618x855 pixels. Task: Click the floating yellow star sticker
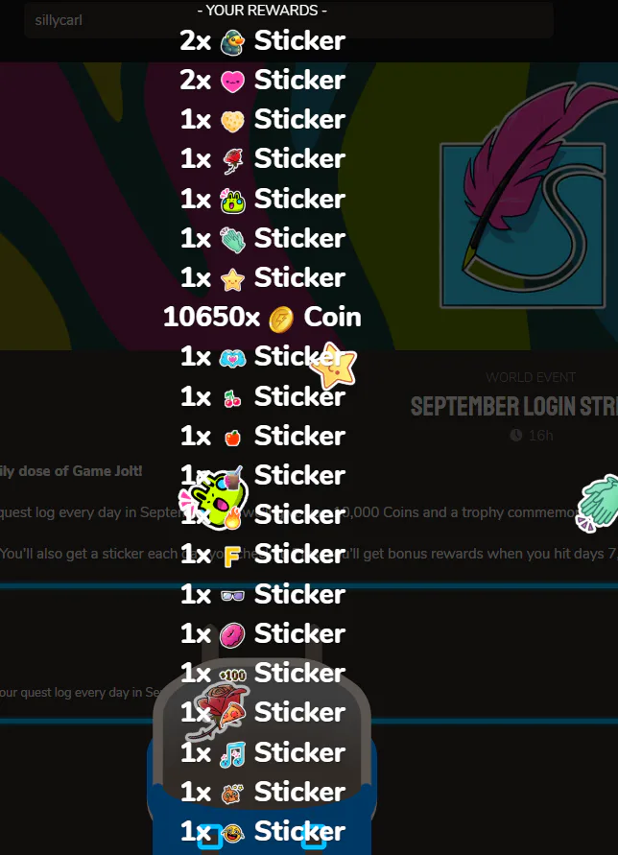pos(332,366)
